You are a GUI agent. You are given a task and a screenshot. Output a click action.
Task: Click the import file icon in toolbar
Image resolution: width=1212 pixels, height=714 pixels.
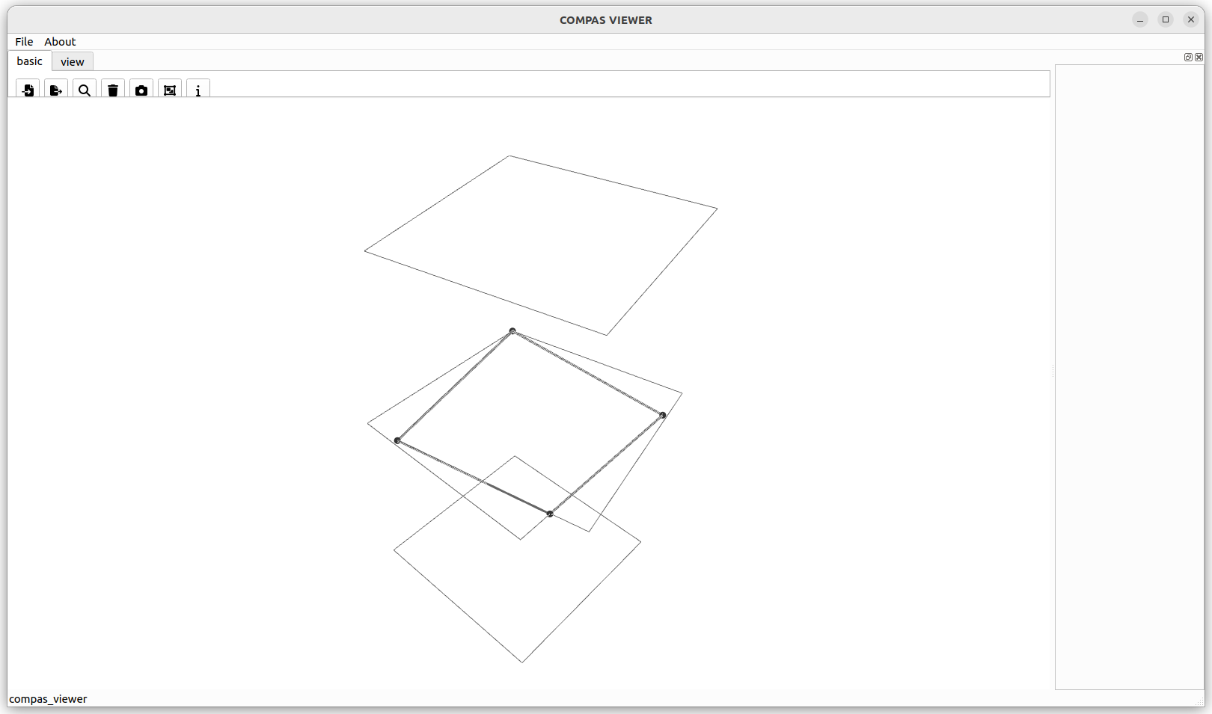tap(28, 90)
